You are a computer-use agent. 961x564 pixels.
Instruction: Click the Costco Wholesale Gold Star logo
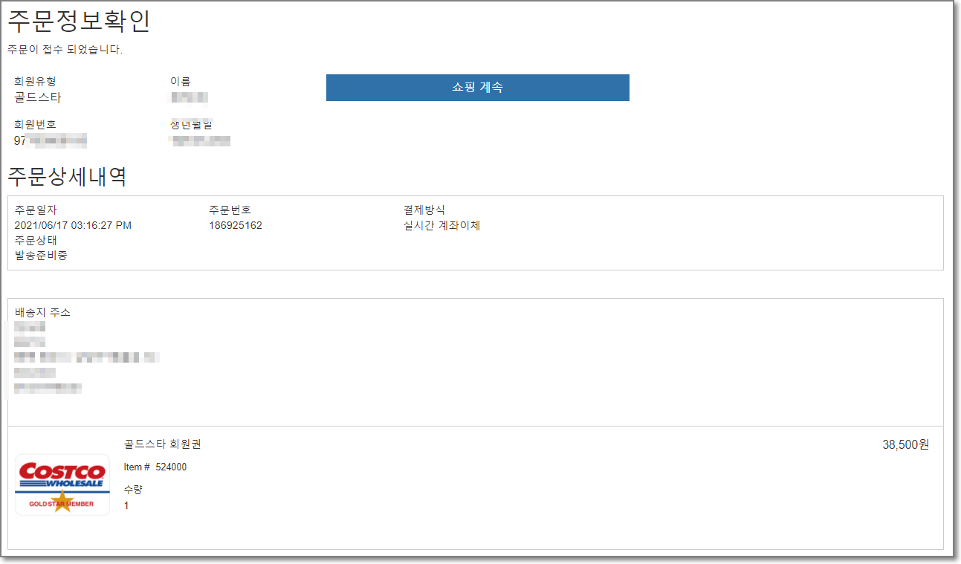coord(62,484)
